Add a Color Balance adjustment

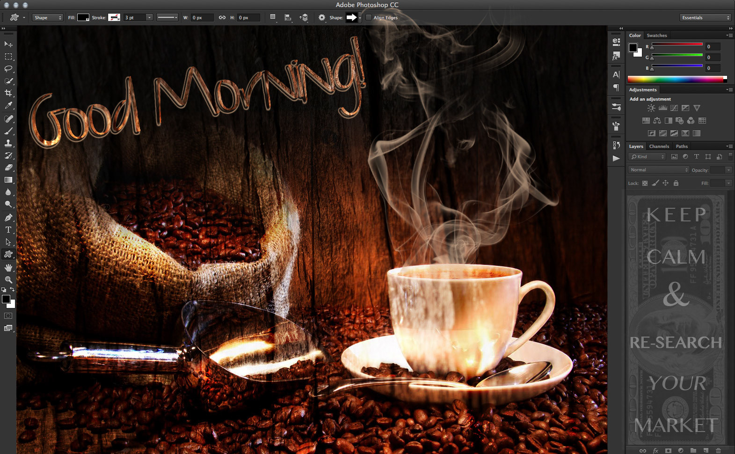(657, 121)
